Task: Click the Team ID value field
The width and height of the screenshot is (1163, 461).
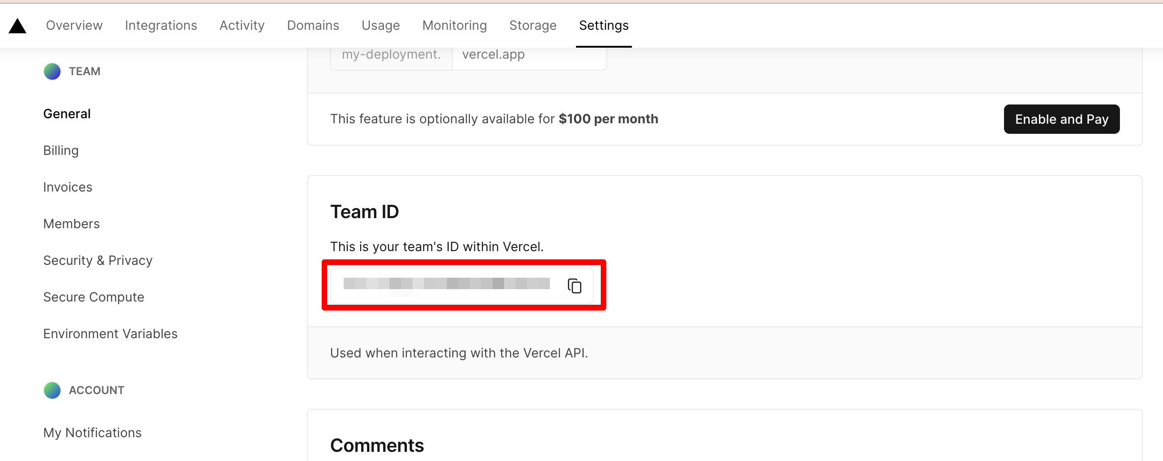Action: (446, 285)
